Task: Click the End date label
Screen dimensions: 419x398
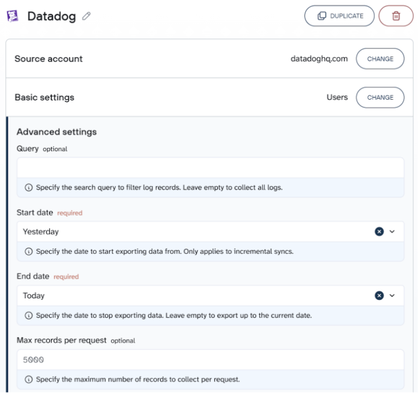Action: pyautogui.click(x=33, y=277)
